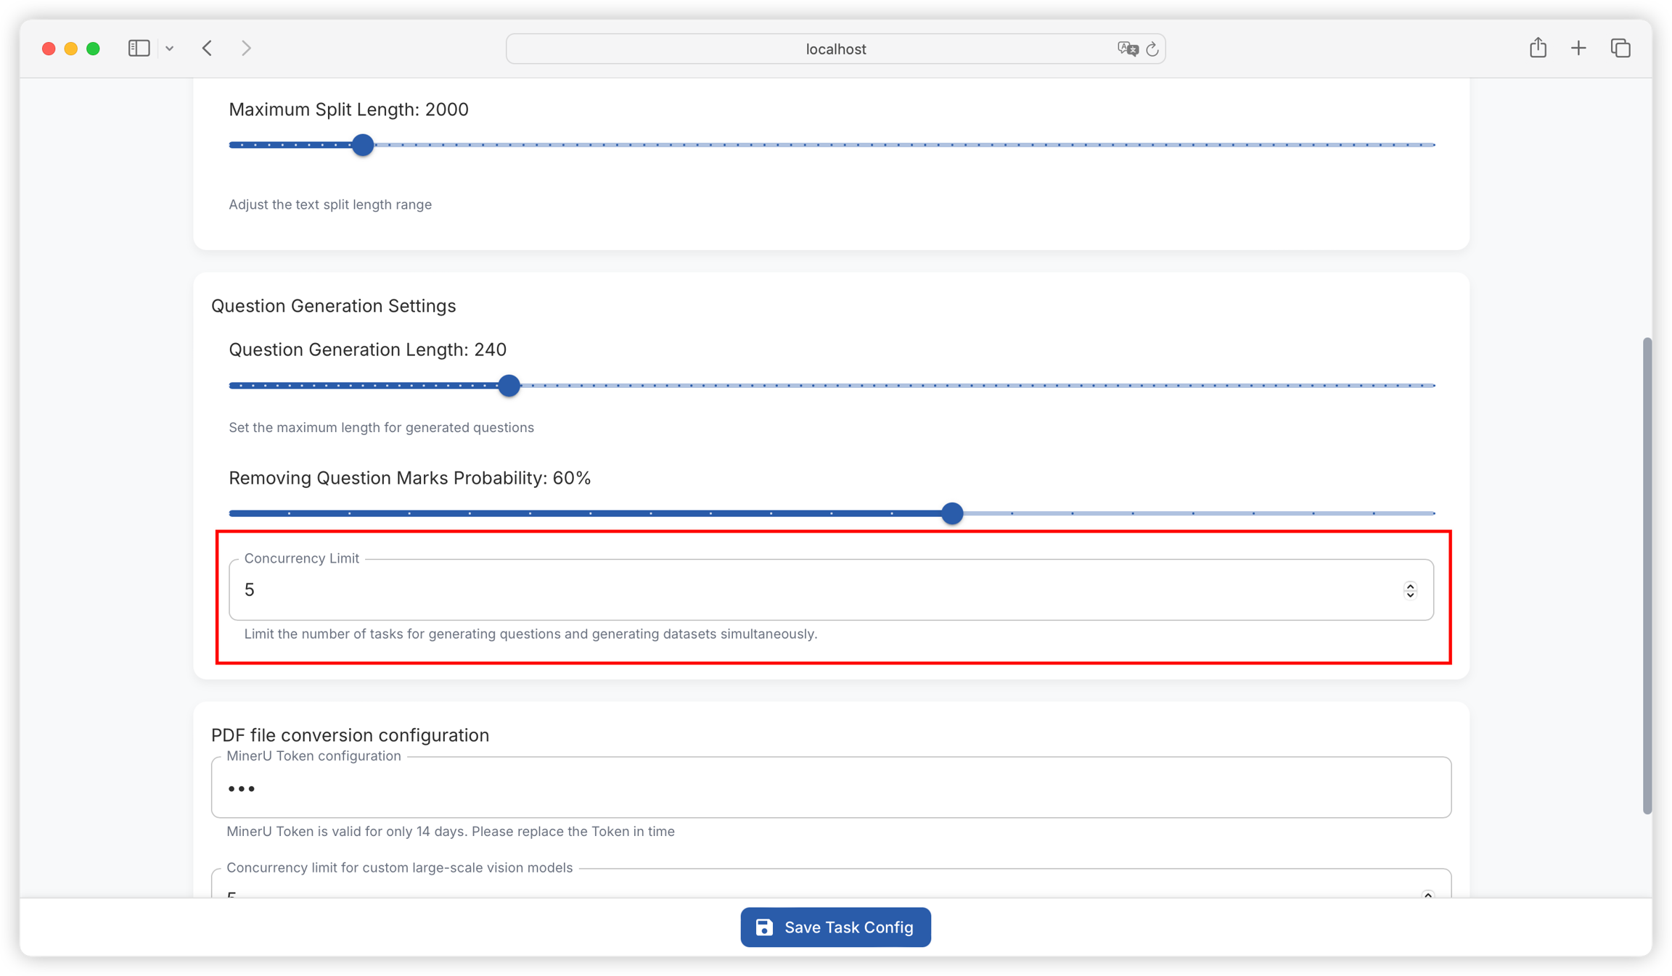Focus the Concurrency Limit input field
This screenshot has height=976, width=1672.
click(x=798, y=590)
